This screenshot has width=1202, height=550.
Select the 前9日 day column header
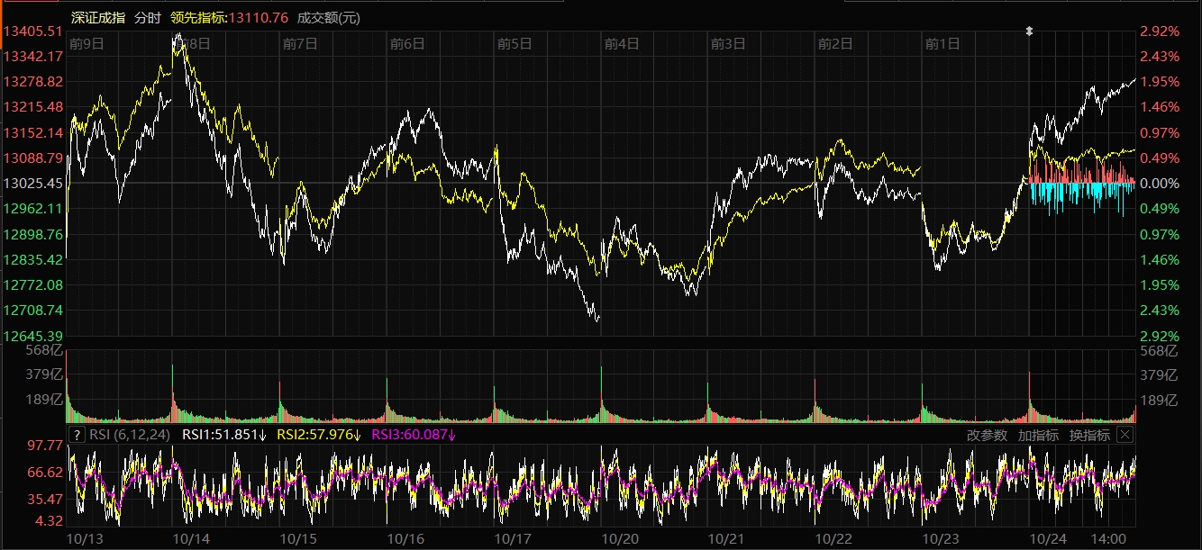tap(87, 43)
